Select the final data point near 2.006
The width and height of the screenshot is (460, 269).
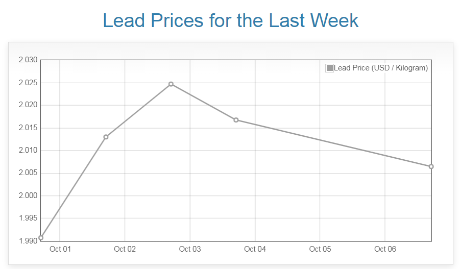(x=431, y=166)
